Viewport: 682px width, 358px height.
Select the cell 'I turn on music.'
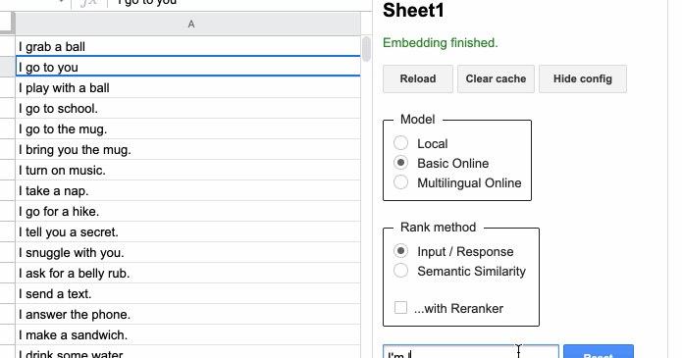(188, 170)
